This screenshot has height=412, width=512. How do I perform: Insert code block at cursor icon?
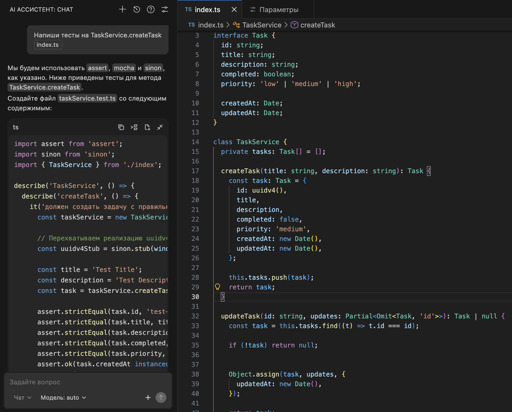pos(134,127)
